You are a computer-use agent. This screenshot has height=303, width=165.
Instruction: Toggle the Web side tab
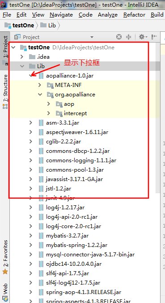tap(5, 293)
